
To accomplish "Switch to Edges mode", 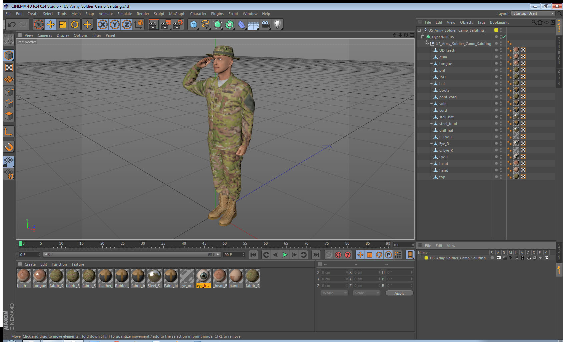I will 9,104.
